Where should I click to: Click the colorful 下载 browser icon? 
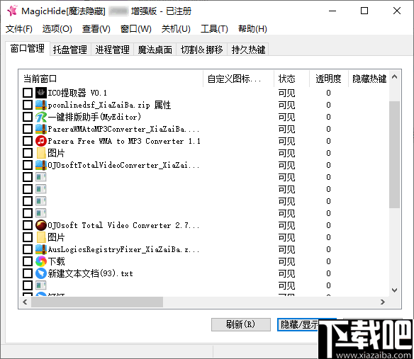coord(41,261)
